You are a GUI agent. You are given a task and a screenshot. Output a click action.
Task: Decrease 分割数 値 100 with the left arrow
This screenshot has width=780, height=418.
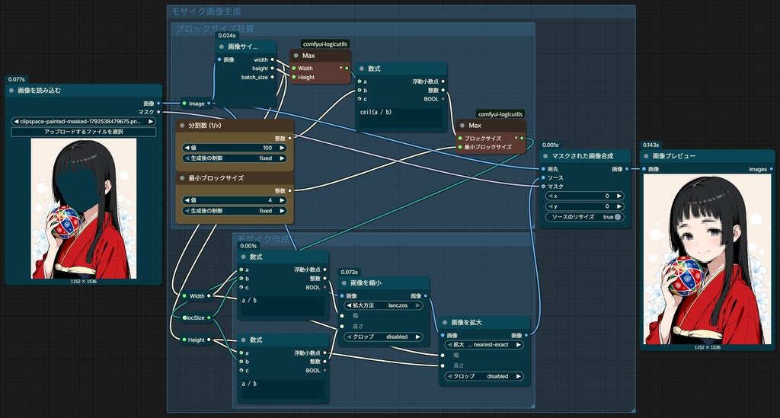187,148
